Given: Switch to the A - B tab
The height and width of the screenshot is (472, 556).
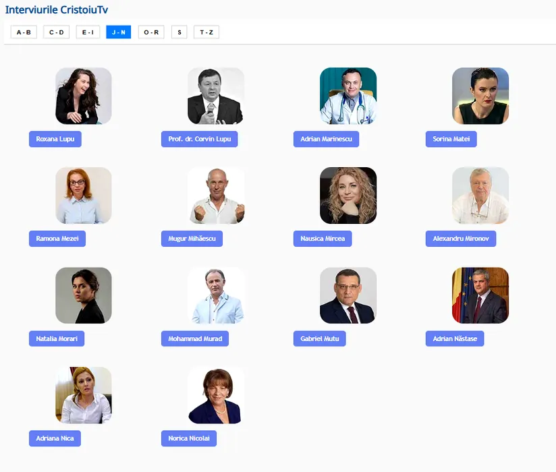Looking at the screenshot, I should click(x=24, y=32).
